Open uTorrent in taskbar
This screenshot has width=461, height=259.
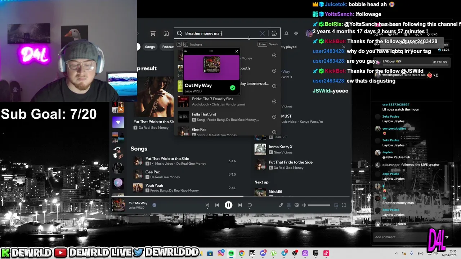pyautogui.click(x=273, y=253)
